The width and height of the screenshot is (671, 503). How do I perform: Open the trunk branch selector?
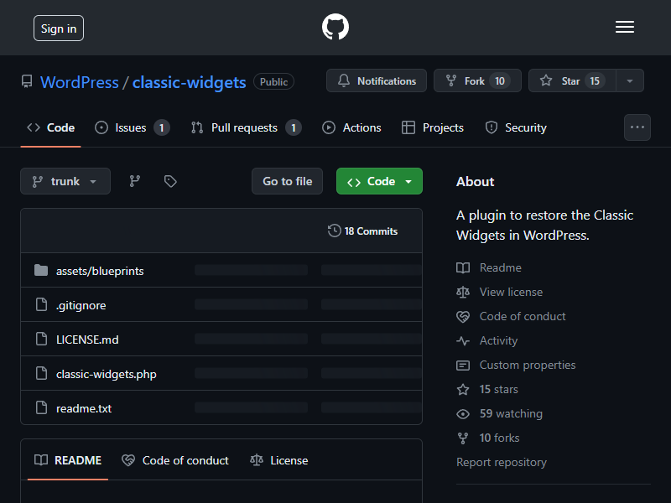tap(65, 181)
